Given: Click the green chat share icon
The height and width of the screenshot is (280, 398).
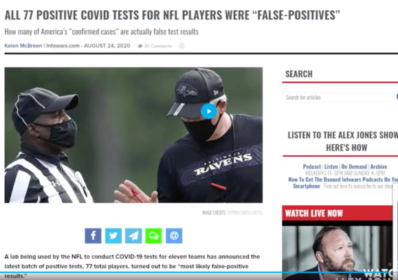Looking at the screenshot, I should pyautogui.click(x=153, y=235).
